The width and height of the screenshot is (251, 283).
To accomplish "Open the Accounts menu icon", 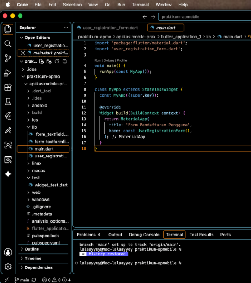I will (x=8, y=252).
